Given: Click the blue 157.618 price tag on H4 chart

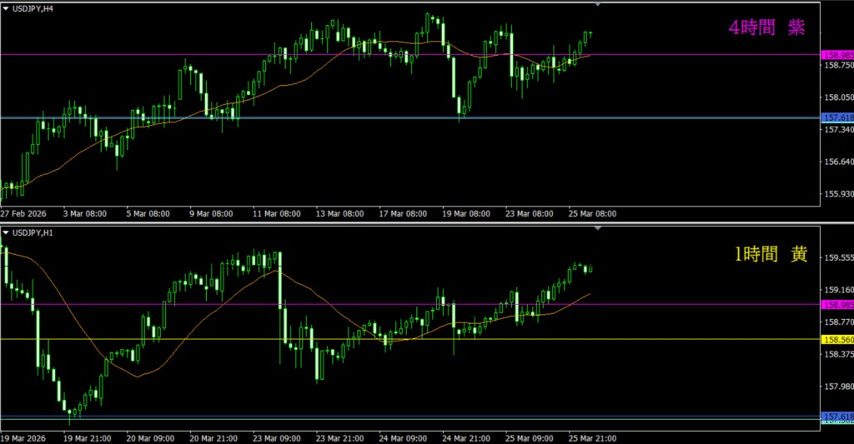Looking at the screenshot, I should [837, 118].
